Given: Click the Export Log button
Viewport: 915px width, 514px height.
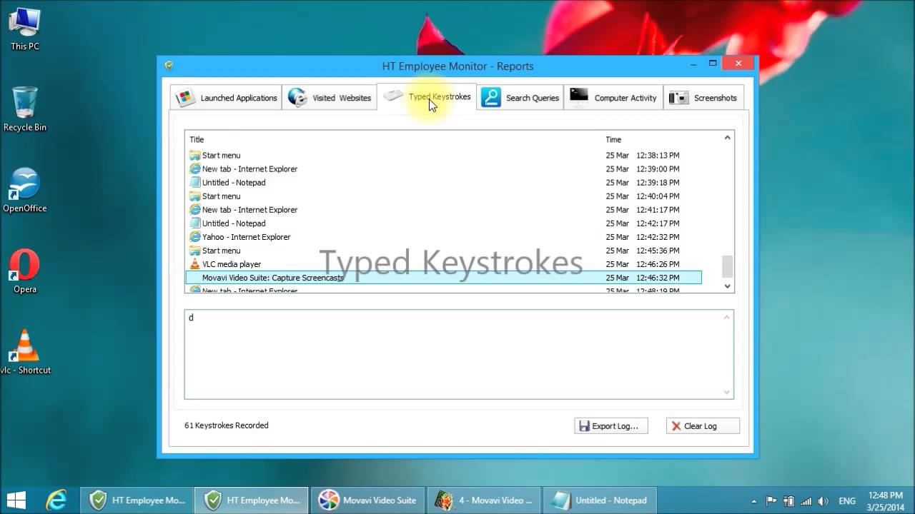Looking at the screenshot, I should pyautogui.click(x=611, y=425).
